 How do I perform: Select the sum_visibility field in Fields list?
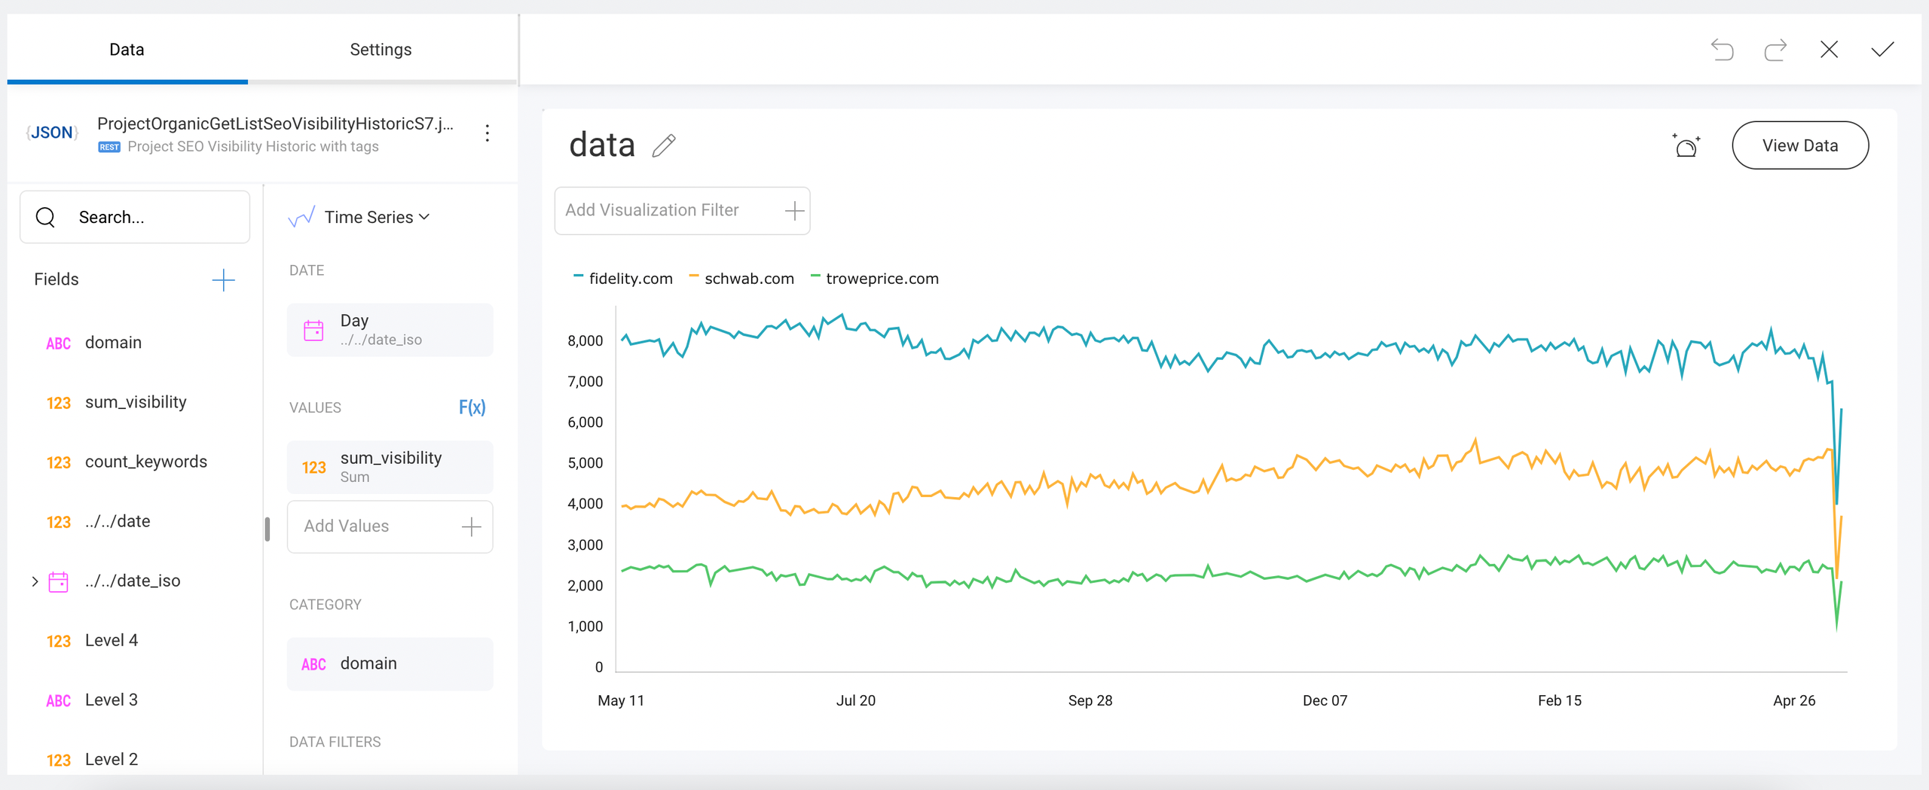coord(136,402)
